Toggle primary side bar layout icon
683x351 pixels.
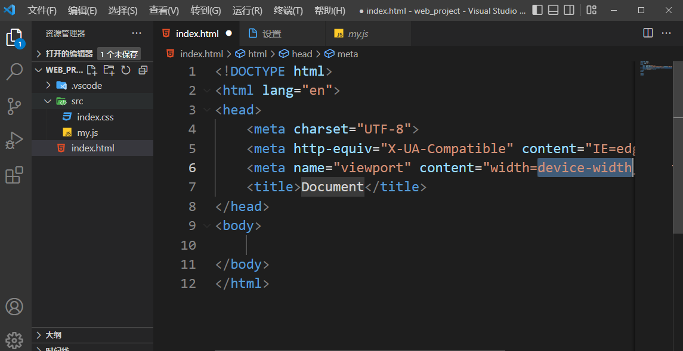(x=537, y=10)
